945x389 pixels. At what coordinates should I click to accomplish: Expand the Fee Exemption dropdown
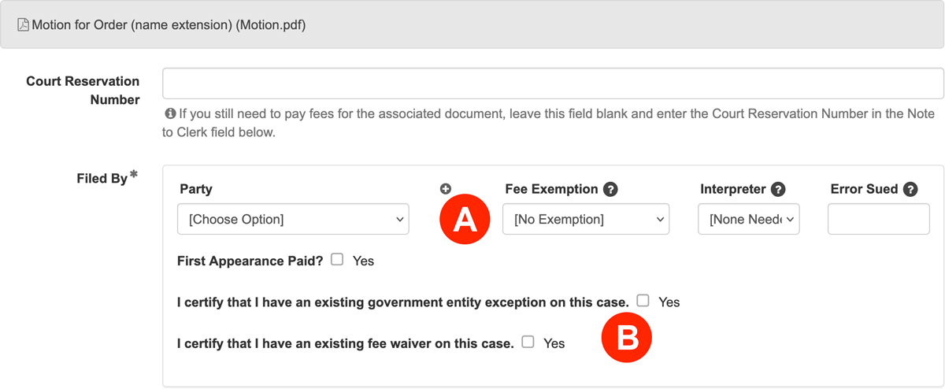[x=586, y=220]
